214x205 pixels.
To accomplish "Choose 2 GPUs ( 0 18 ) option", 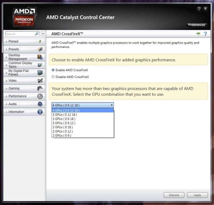I will tap(83, 127).
